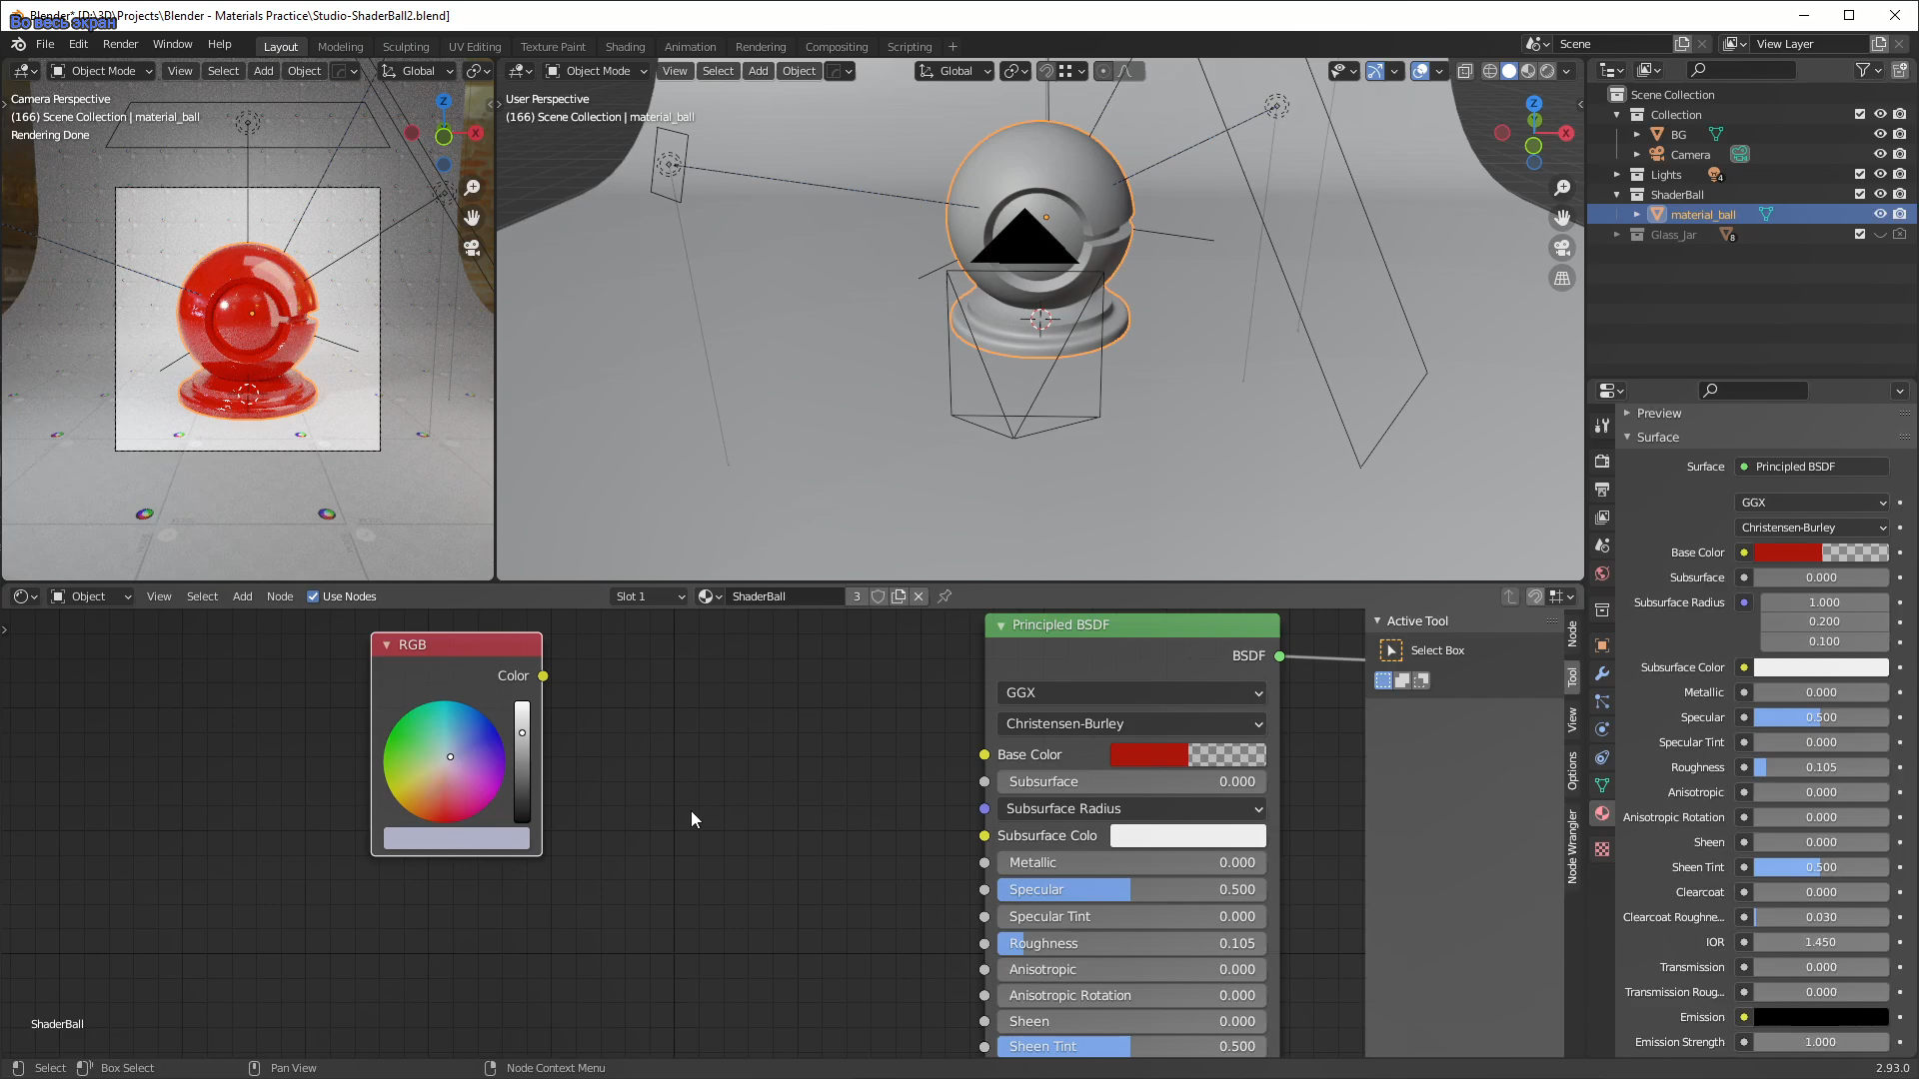Pin the node editor material
Viewport: 1919px width, 1079px height.
pos(945,596)
